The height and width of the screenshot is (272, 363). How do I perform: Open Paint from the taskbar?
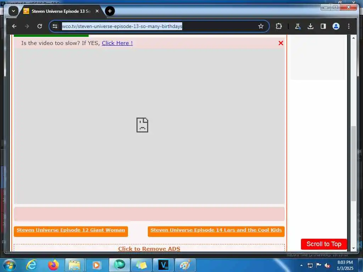click(x=185, y=265)
